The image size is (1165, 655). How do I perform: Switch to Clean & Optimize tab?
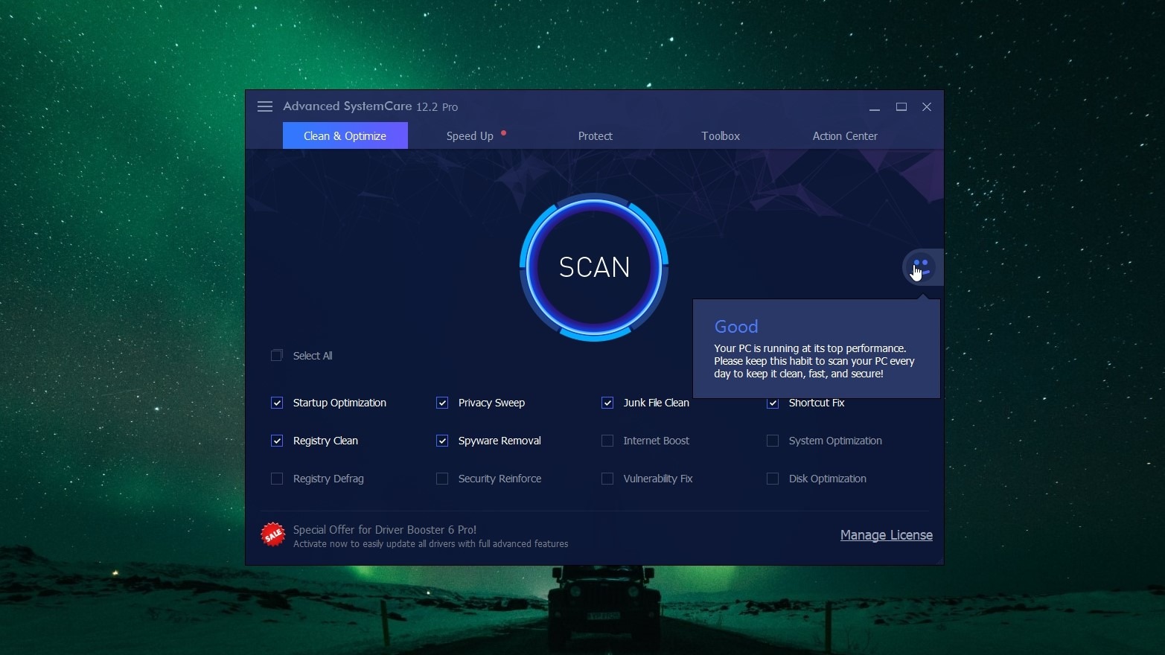coord(345,135)
